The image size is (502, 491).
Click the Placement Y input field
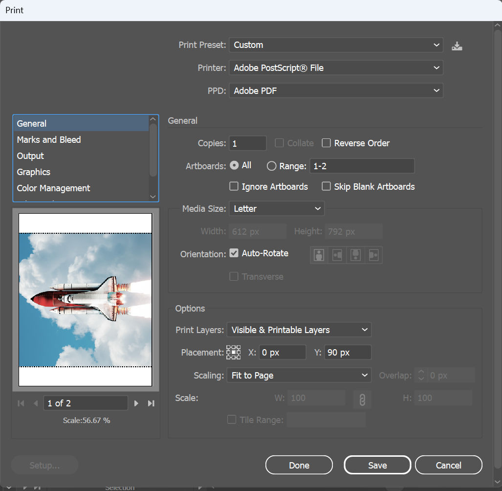[348, 352]
